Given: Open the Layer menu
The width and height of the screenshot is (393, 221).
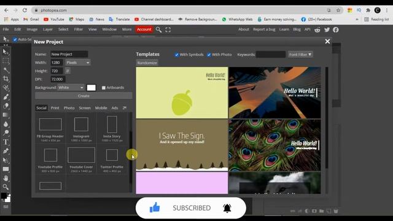Looking at the screenshot, I should coord(48,29).
